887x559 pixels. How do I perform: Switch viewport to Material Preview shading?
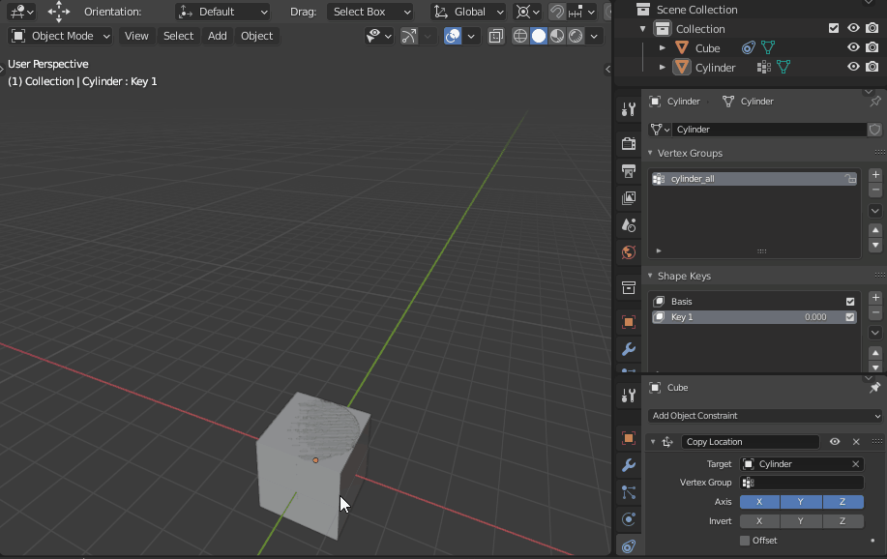click(556, 36)
